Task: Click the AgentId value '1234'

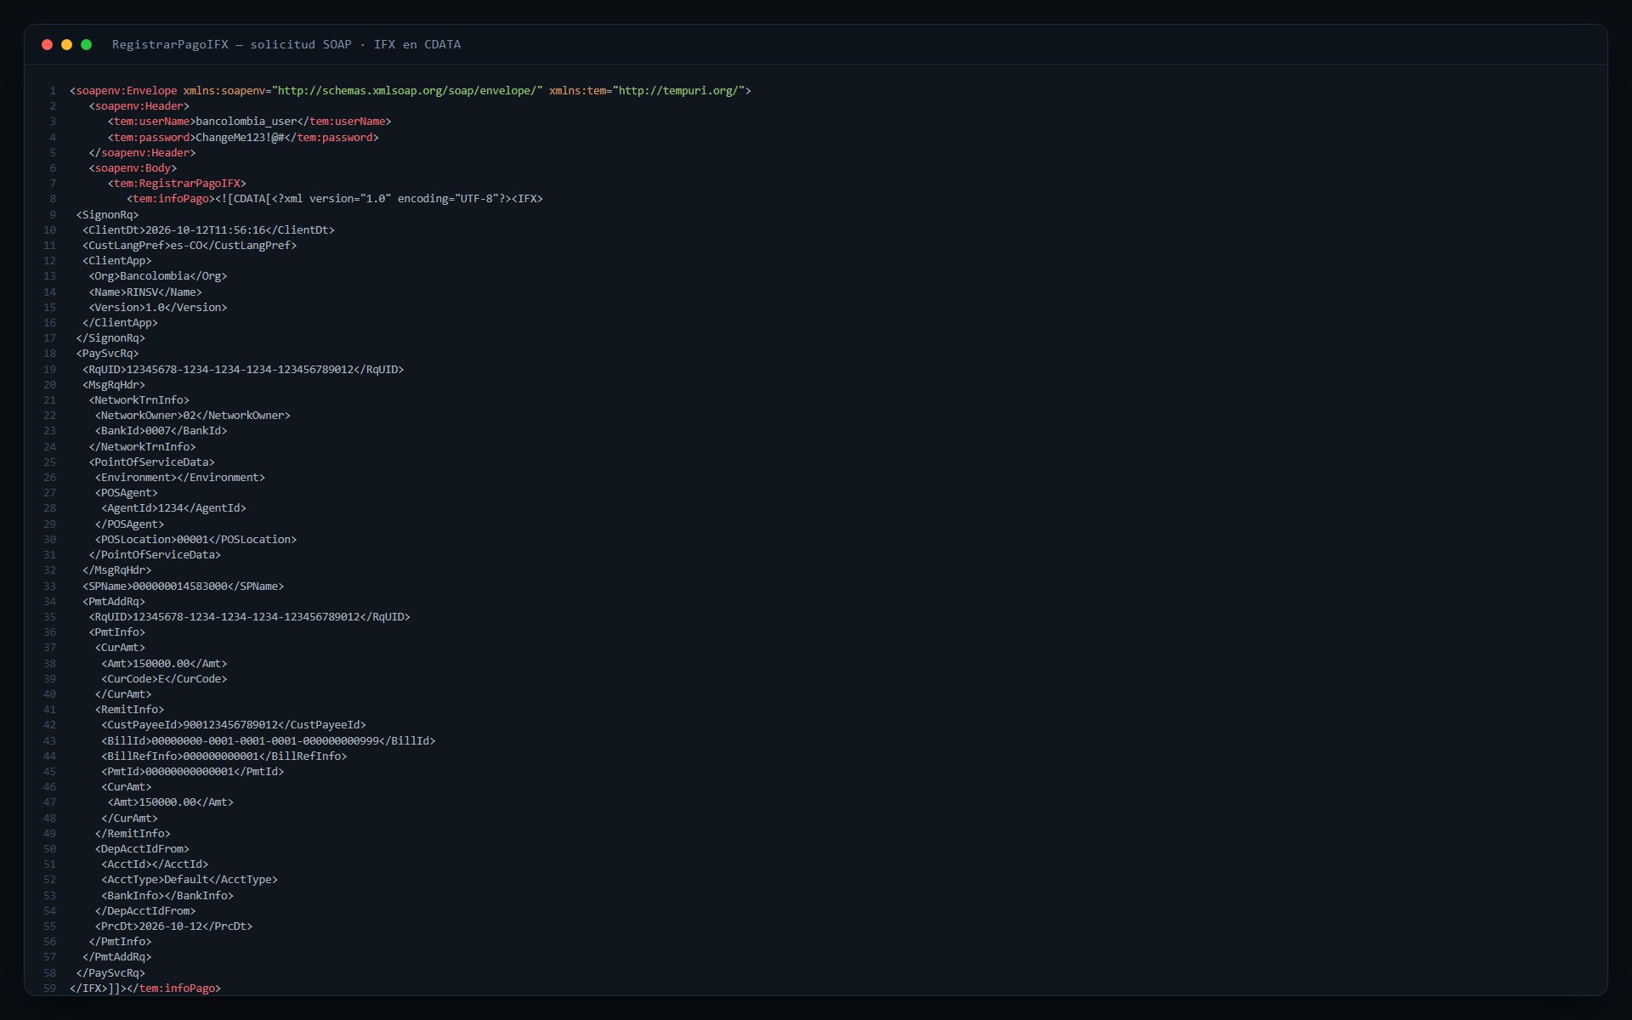Action: (x=171, y=508)
